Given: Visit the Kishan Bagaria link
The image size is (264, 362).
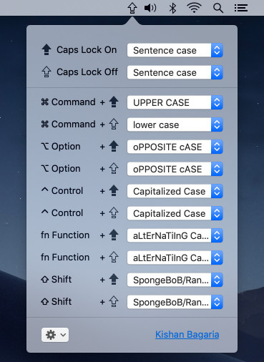Looking at the screenshot, I should (x=187, y=335).
